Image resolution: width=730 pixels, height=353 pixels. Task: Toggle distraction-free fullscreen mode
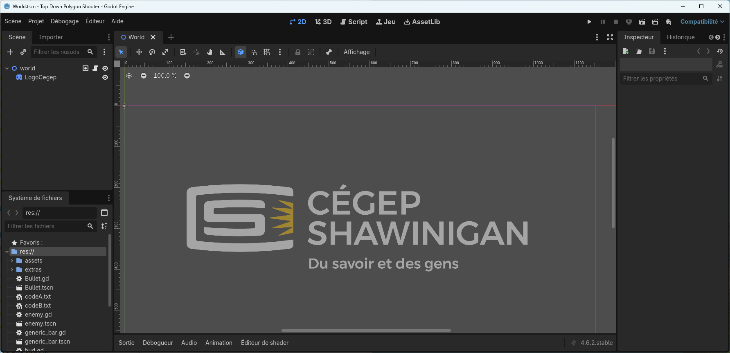[x=610, y=37]
